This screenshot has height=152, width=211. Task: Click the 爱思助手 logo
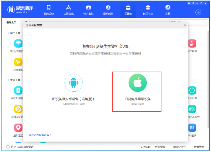20,10
